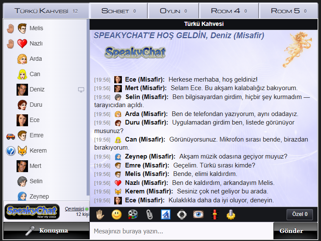The height and width of the screenshot is (241, 321).
Task: Select user name Kerem in list
Action: coord(38,150)
